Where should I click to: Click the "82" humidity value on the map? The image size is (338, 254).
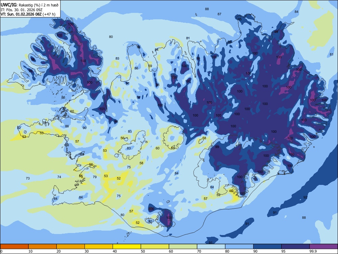(19, 128)
